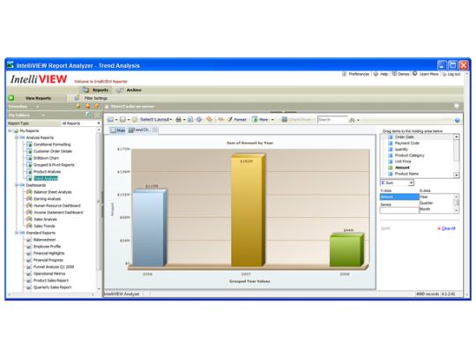
Task: Click the collapse-all icon in My Folders header
Action: (97, 115)
